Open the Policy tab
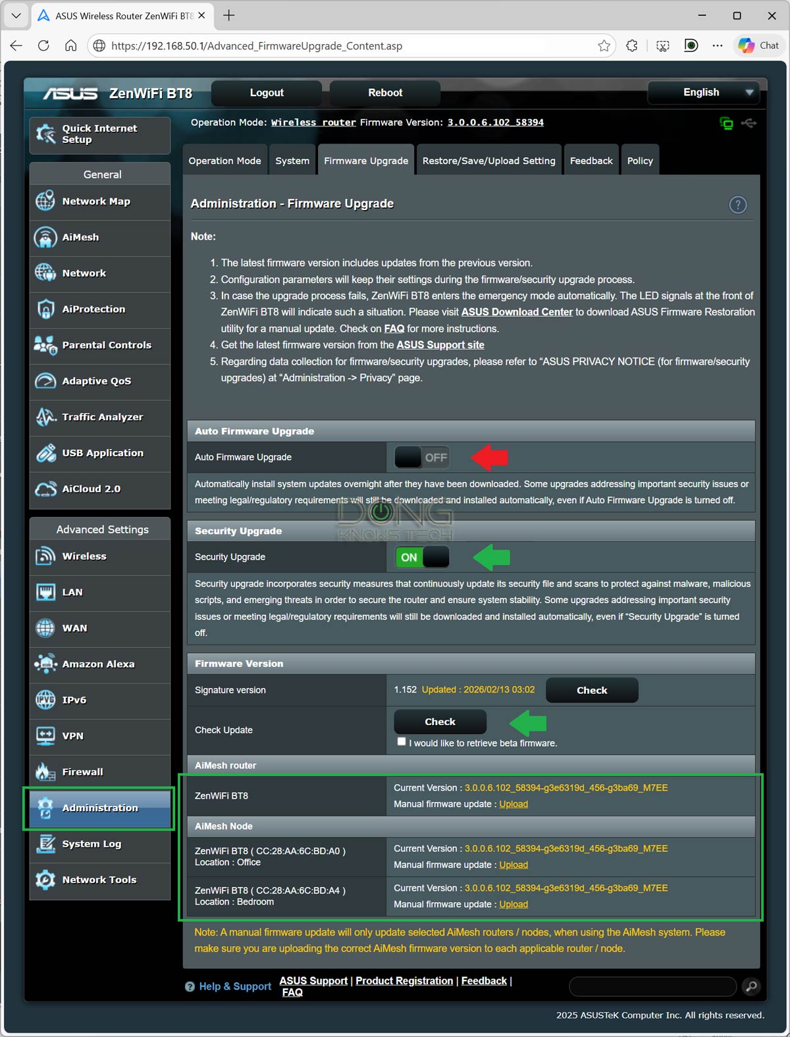The image size is (790, 1037). 640,161
